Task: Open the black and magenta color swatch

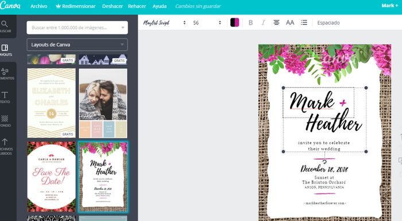Action: (x=234, y=22)
